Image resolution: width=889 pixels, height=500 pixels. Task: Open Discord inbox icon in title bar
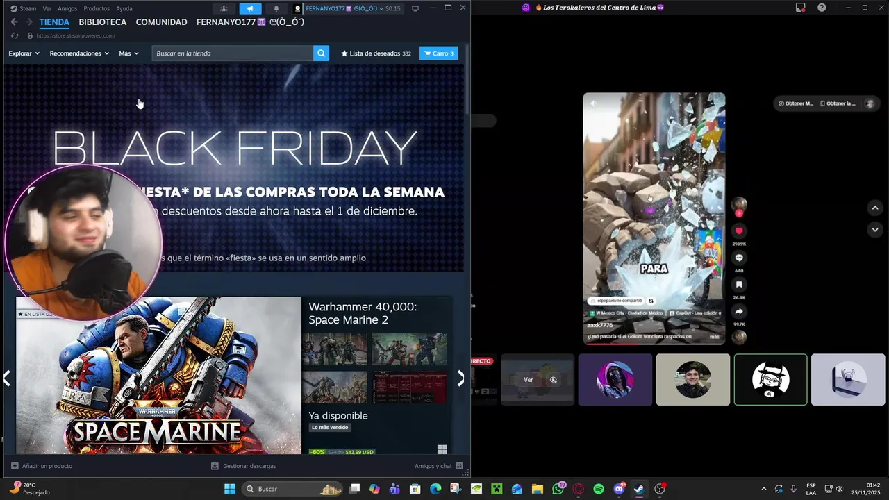(801, 8)
